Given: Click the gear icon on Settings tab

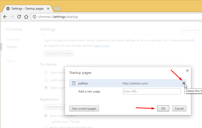Looking at the screenshot, I should (x=8, y=9).
